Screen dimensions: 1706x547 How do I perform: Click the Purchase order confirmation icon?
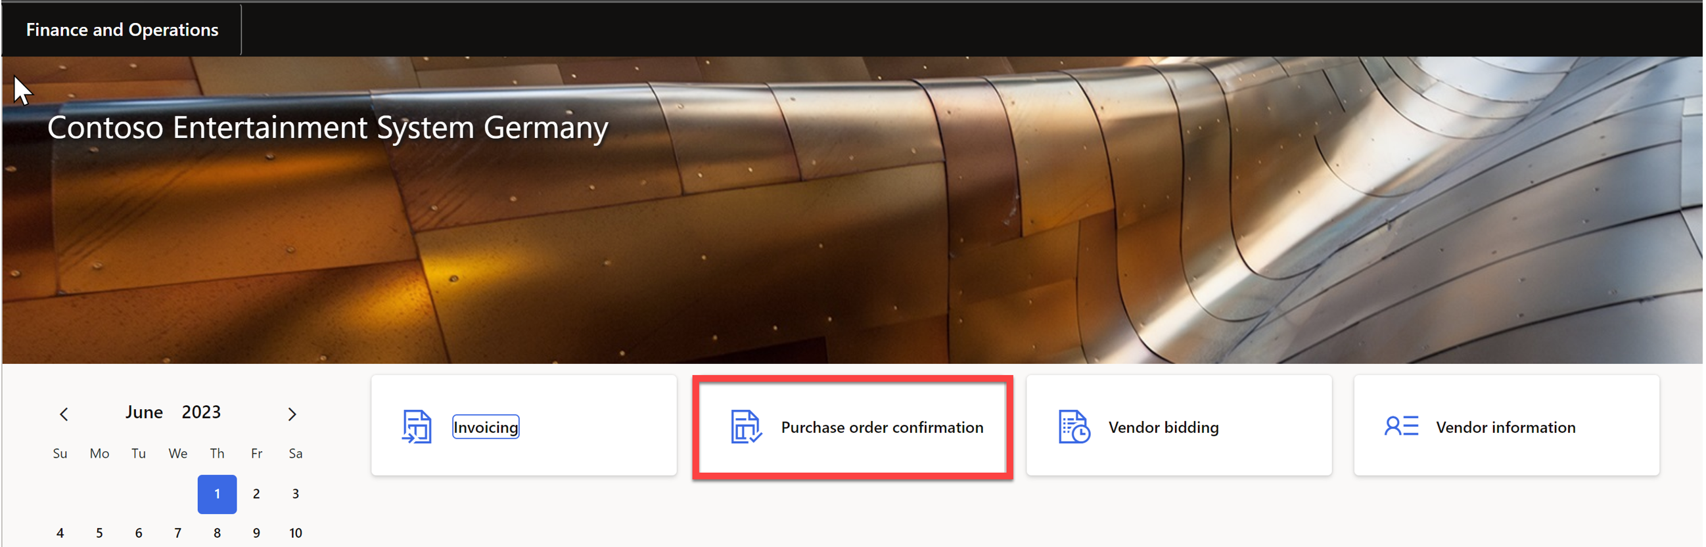[746, 427]
